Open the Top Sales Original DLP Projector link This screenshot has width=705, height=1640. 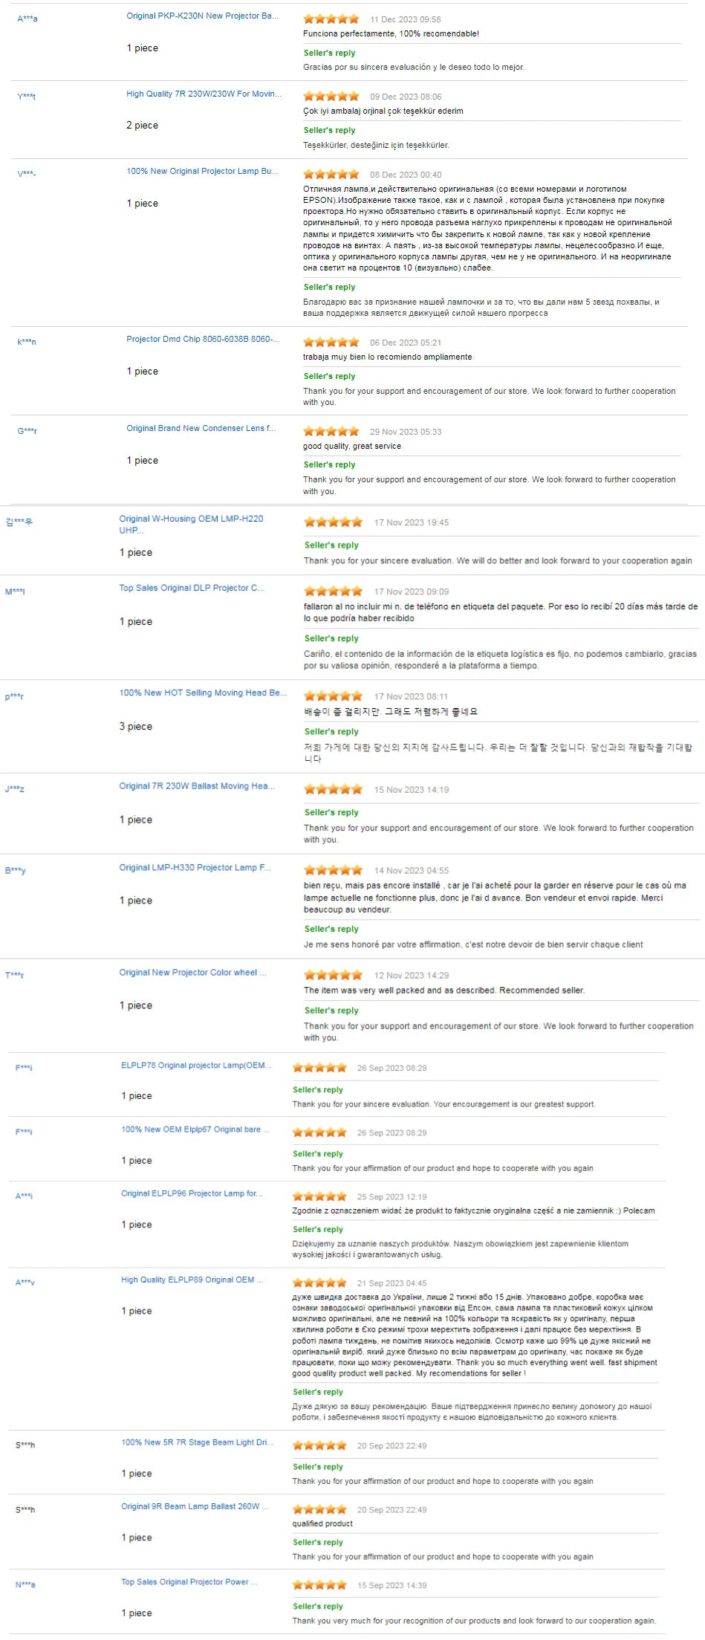pyautogui.click(x=192, y=588)
